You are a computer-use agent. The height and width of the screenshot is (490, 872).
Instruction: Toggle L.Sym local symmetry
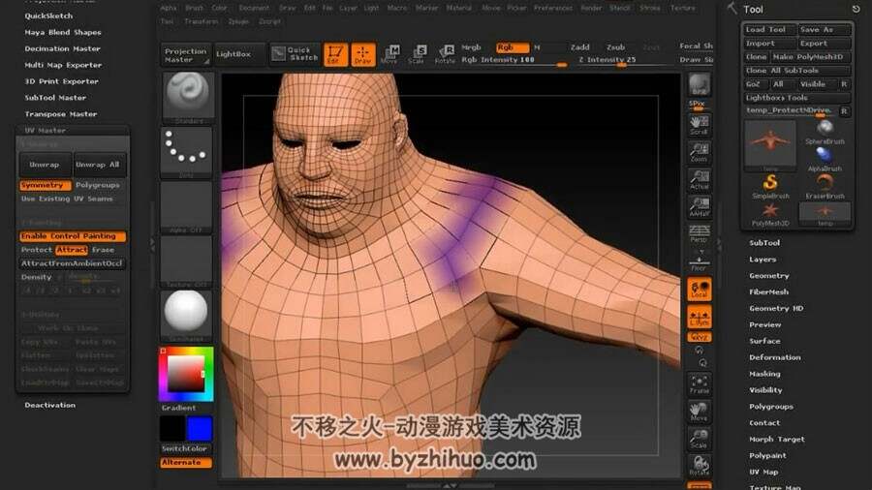(699, 318)
